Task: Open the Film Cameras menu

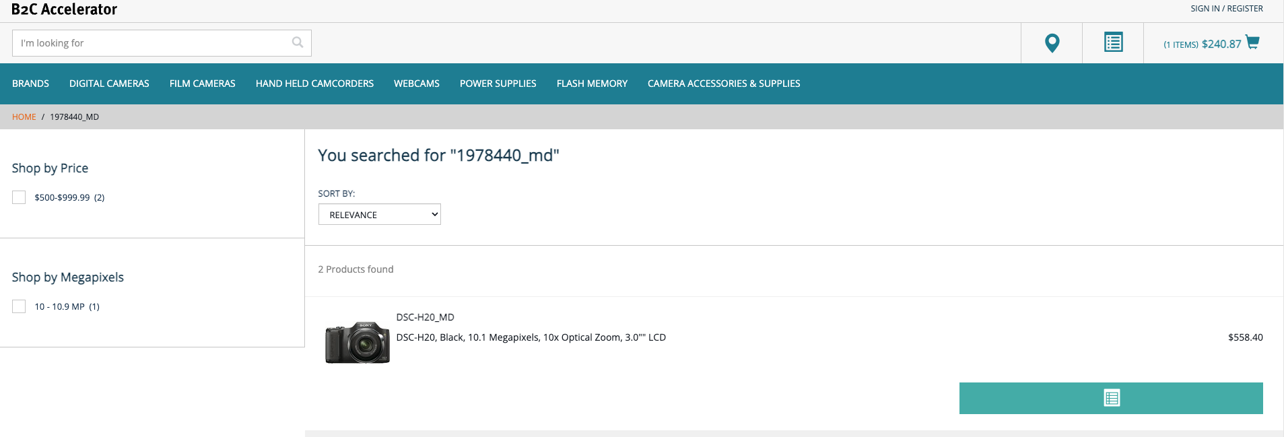Action: [x=203, y=83]
